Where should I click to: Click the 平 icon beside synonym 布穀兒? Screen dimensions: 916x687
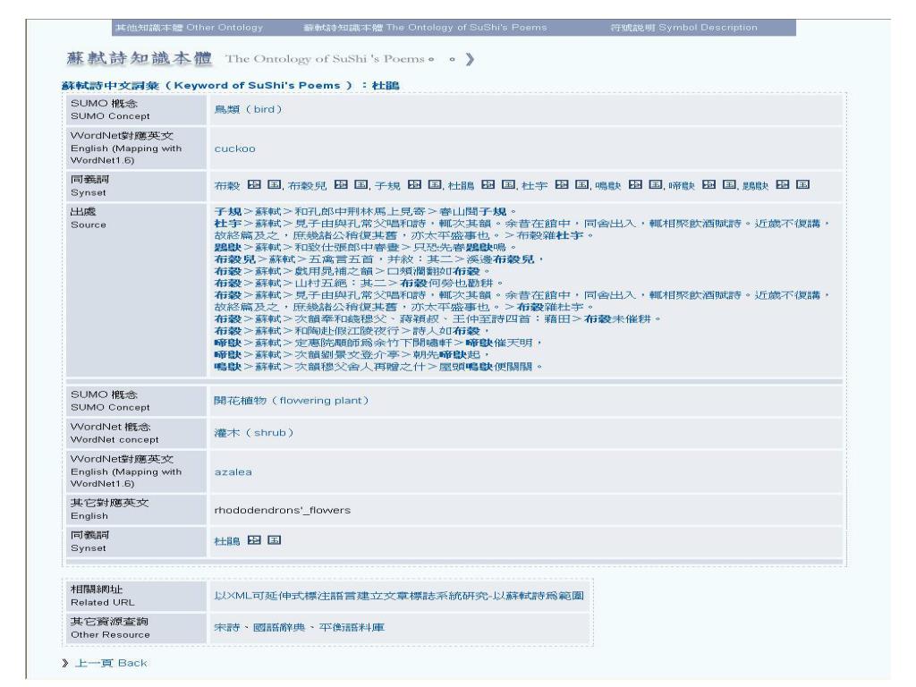pos(341,184)
